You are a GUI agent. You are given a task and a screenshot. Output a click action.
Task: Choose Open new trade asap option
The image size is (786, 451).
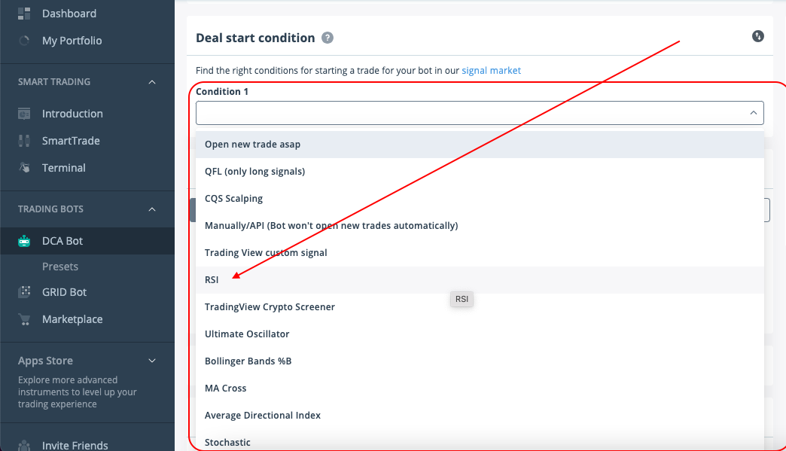pyautogui.click(x=252, y=144)
